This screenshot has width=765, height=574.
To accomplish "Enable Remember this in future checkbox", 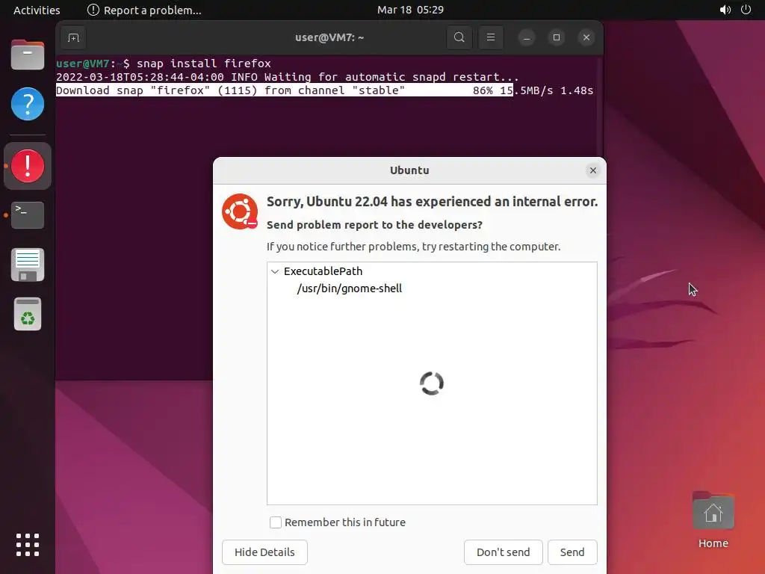I will pyautogui.click(x=276, y=522).
